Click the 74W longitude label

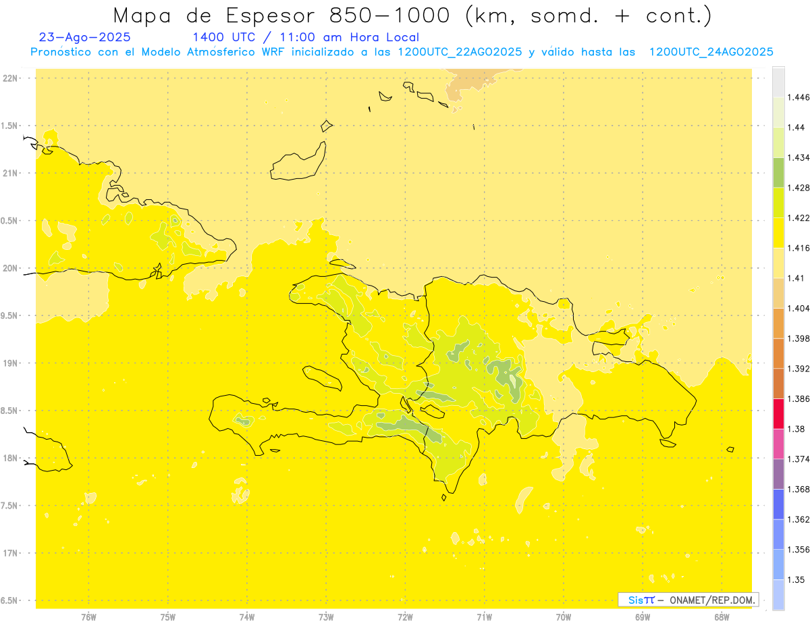click(247, 617)
